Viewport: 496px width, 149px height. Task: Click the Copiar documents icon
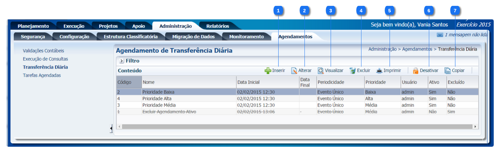tap(447, 71)
